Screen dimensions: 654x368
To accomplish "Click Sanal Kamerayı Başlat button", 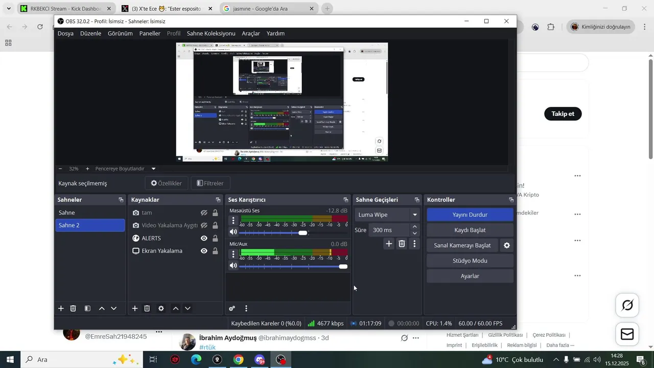I will pos(462,245).
